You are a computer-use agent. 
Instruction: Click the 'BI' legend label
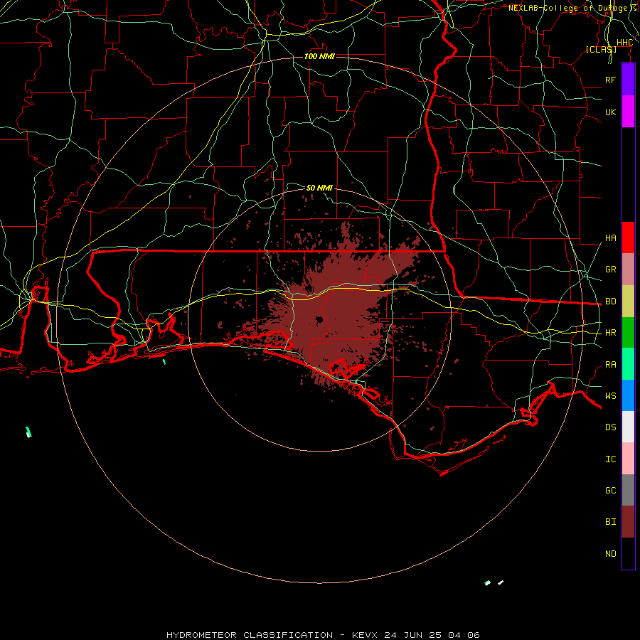[x=611, y=522]
